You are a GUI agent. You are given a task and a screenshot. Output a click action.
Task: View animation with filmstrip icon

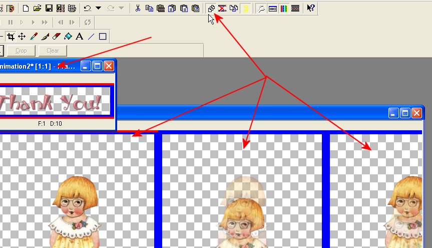[295, 9]
